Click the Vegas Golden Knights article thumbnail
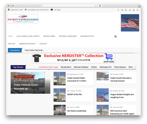 pyautogui.click(x=103, y=95)
